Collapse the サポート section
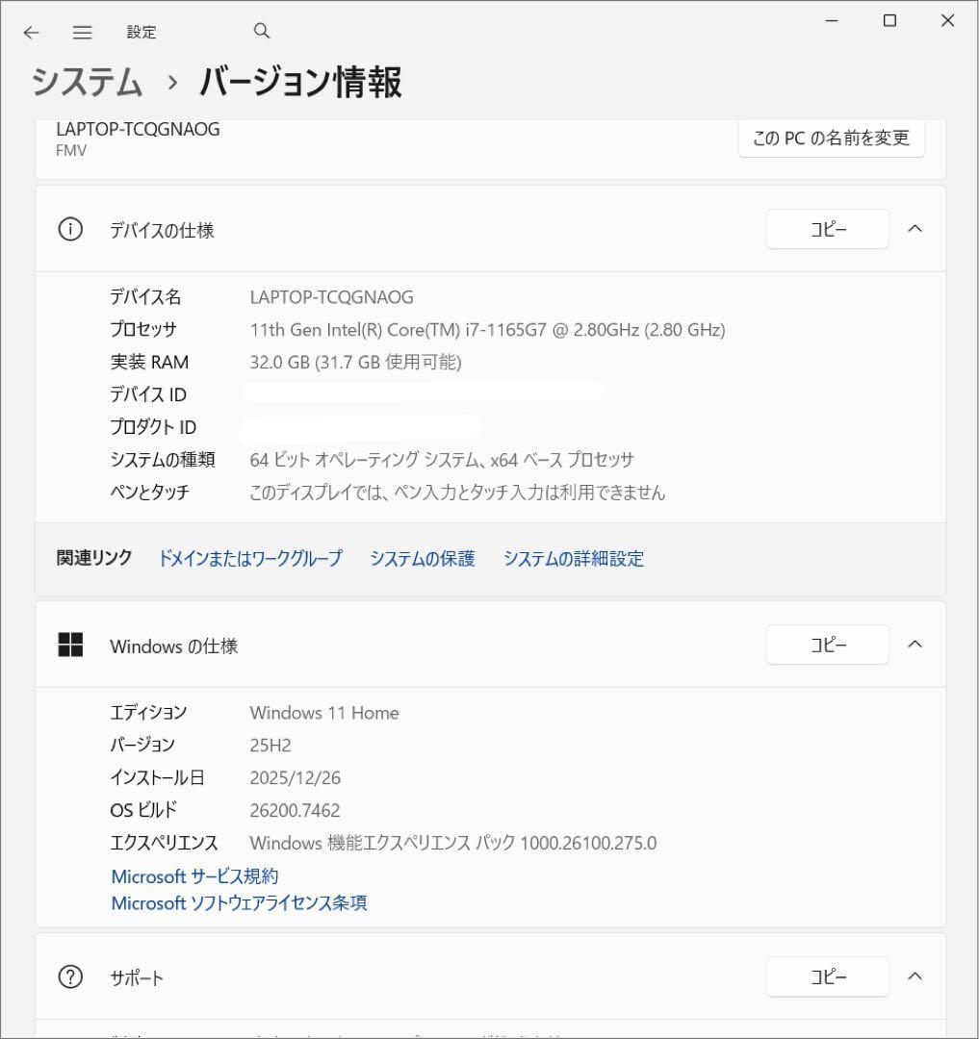 (x=915, y=976)
